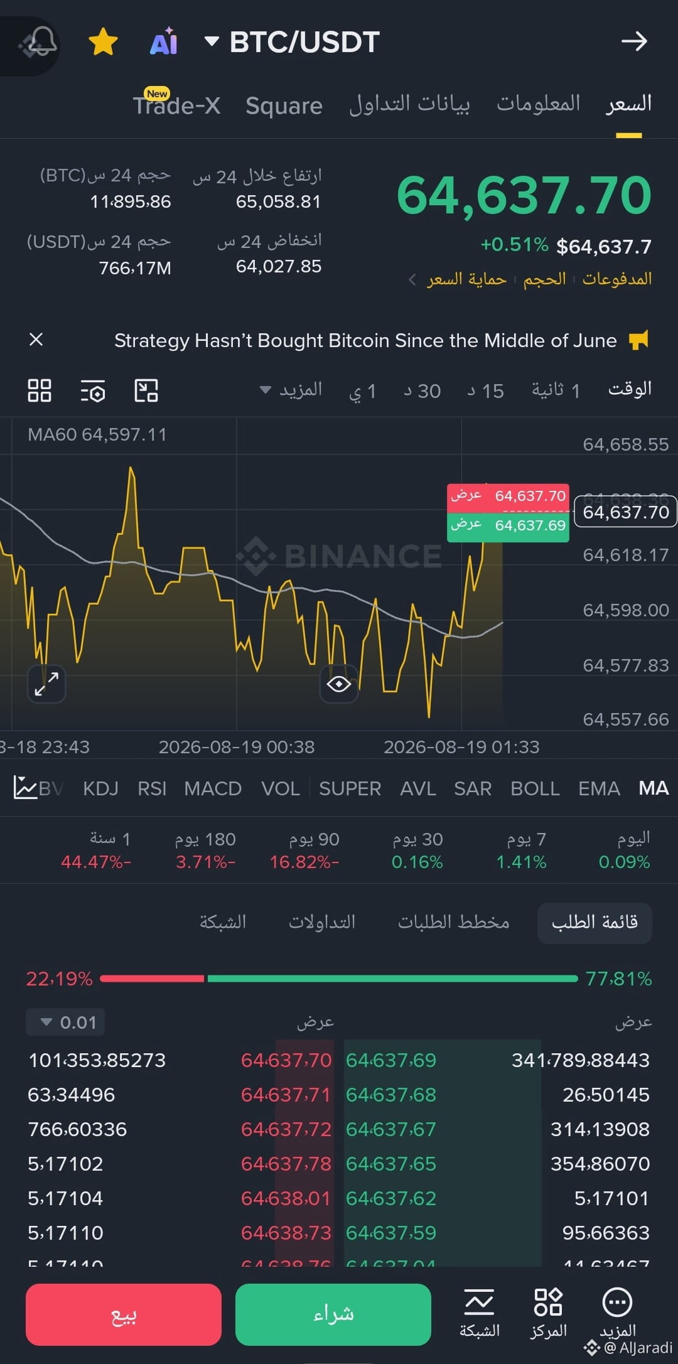Enable the EMA indicator
678x1364 pixels.
pos(599,788)
